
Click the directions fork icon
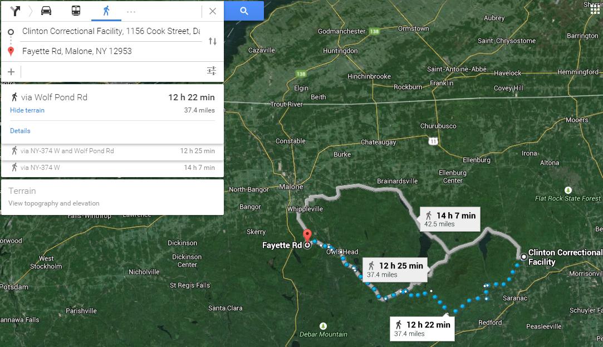(15, 11)
